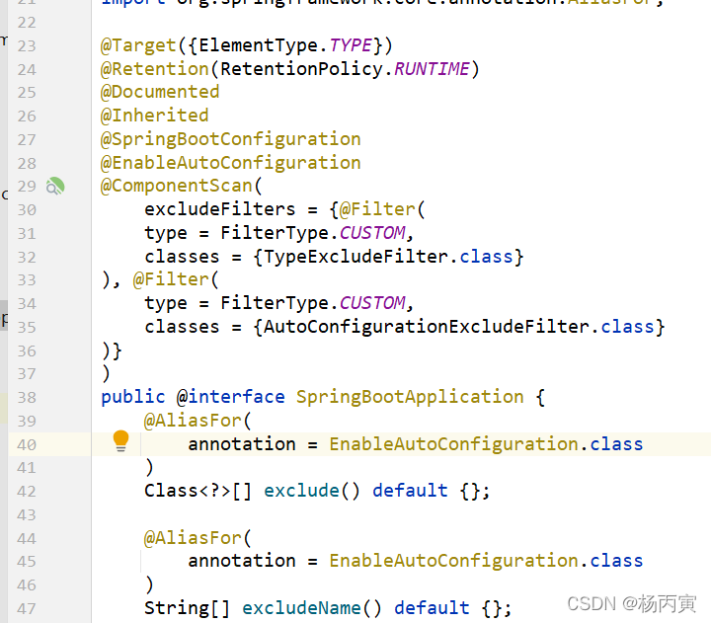Click the Class<?>[] return type
Screen dimensions: 711x623
pos(198,491)
